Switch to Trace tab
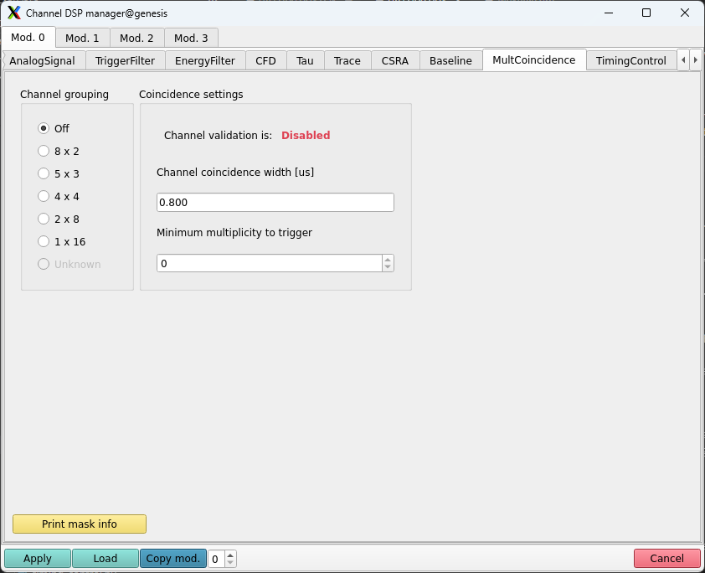Image resolution: width=705 pixels, height=573 pixels. pyautogui.click(x=347, y=60)
